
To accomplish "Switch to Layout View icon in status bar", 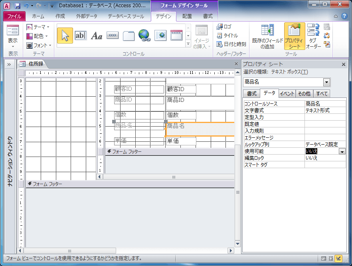I will click(x=331, y=258).
